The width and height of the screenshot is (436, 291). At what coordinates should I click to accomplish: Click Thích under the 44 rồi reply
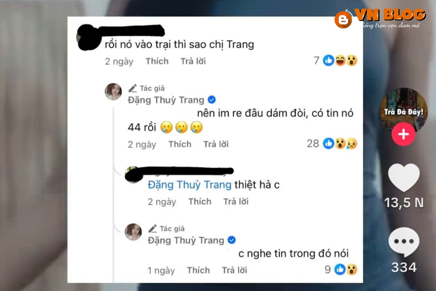point(180,144)
